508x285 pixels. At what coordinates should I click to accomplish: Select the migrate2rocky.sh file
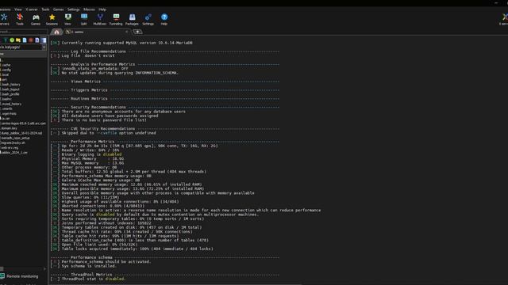click(x=13, y=142)
